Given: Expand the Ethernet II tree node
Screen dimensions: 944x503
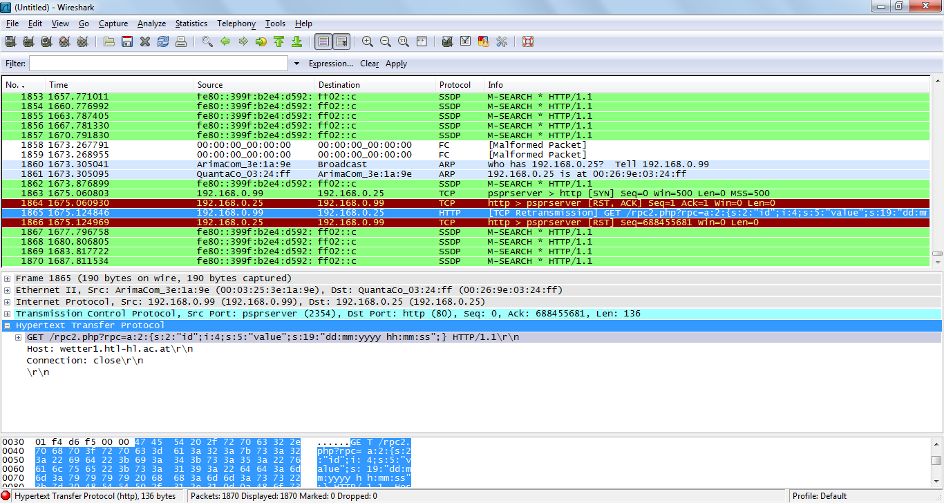Looking at the screenshot, I should click(7, 290).
